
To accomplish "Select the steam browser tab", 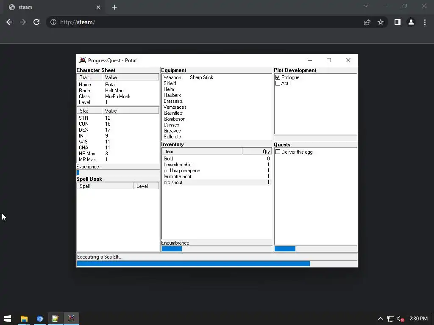I will (54, 7).
